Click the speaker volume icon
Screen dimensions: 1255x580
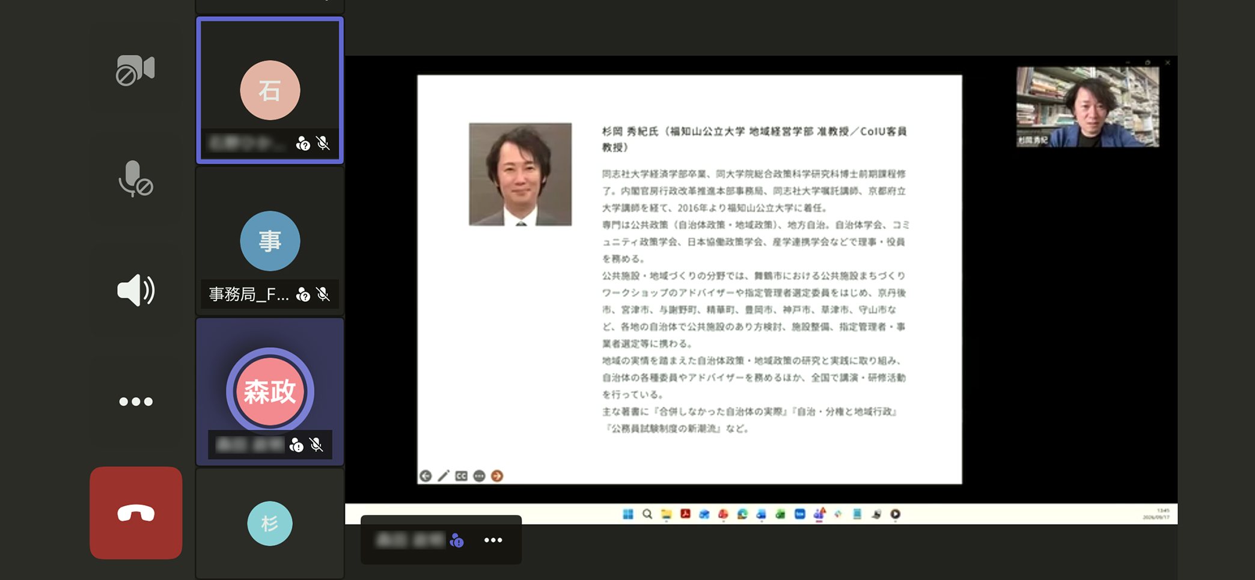coord(136,290)
